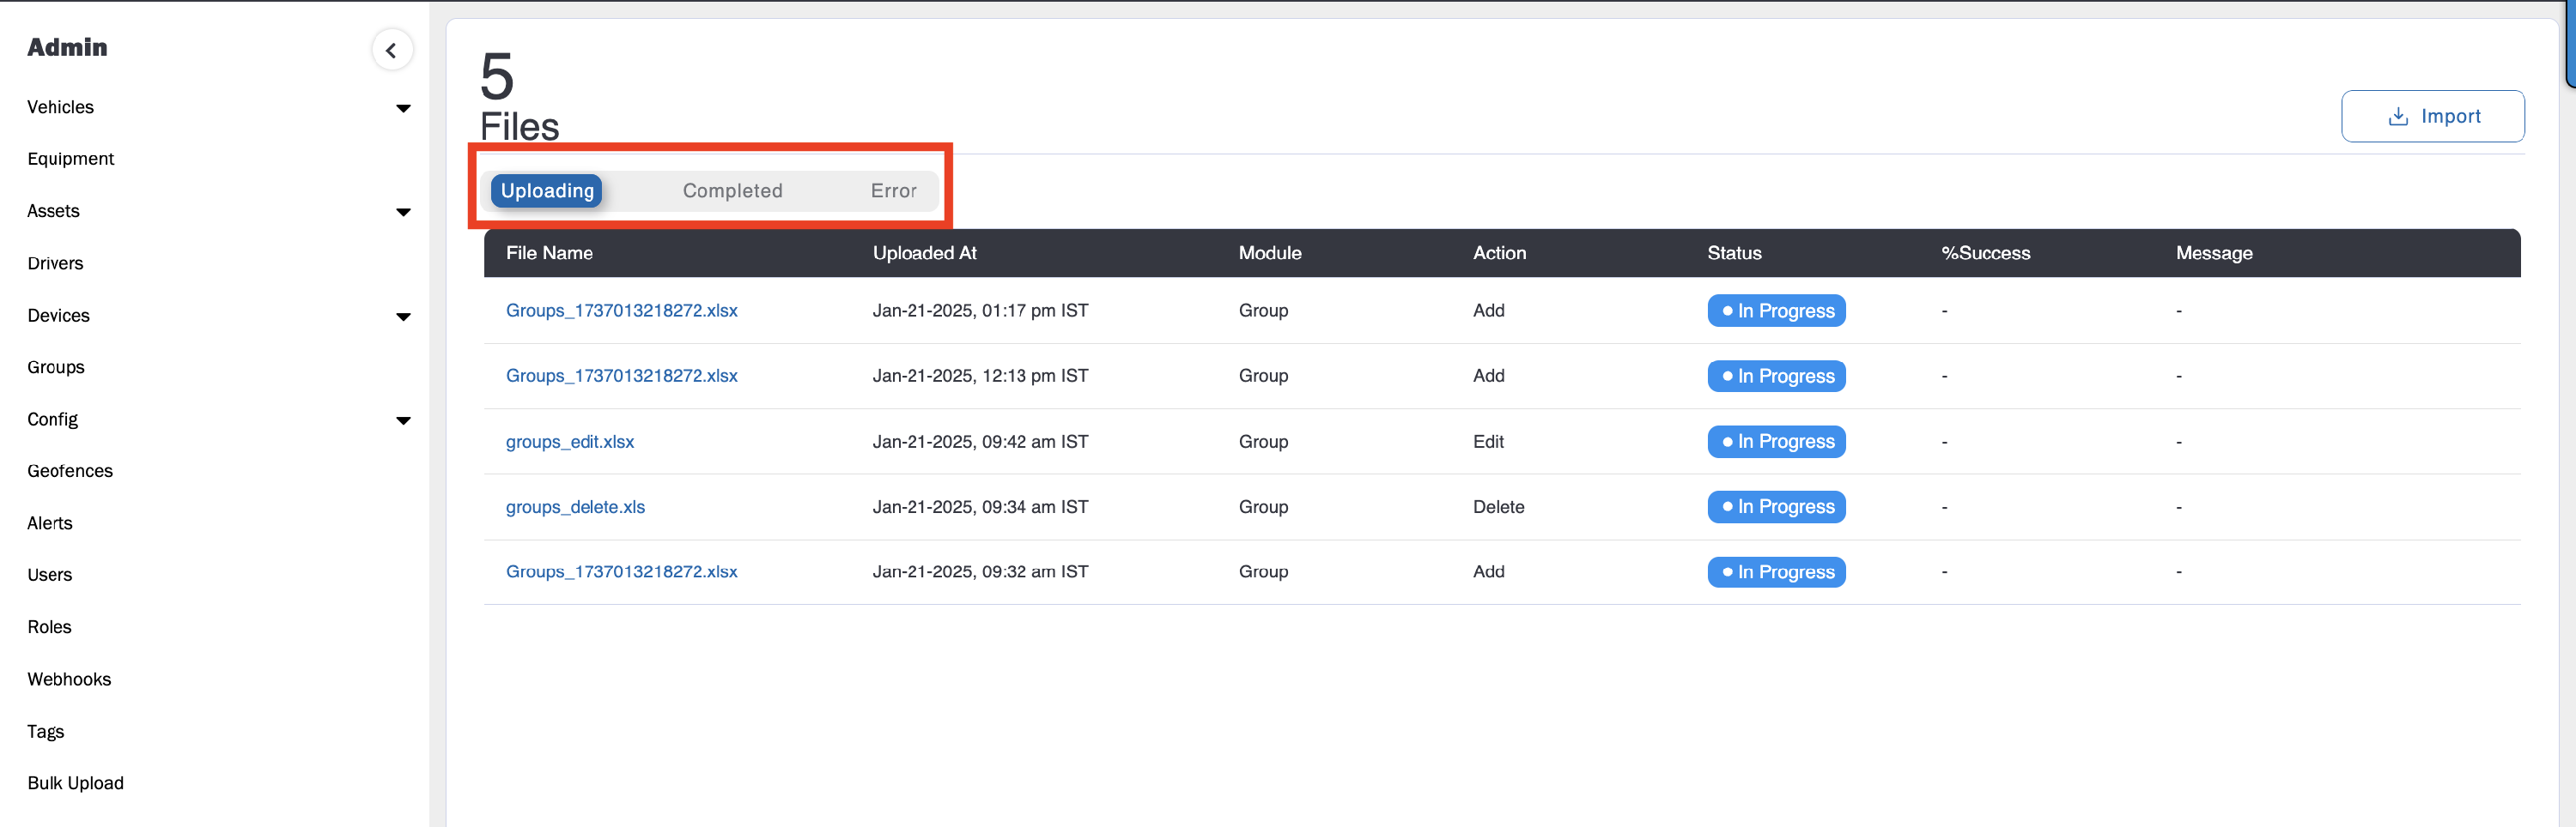Click the Admin heading in the sidebar
Viewport: 2576px width, 827px height.
(67, 47)
